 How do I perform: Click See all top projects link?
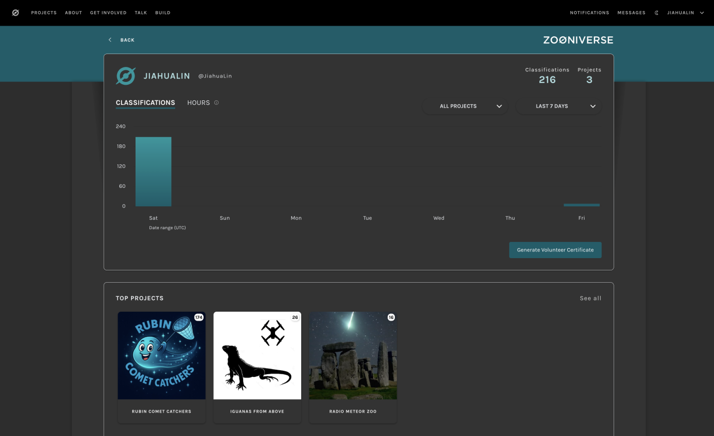coord(590,298)
